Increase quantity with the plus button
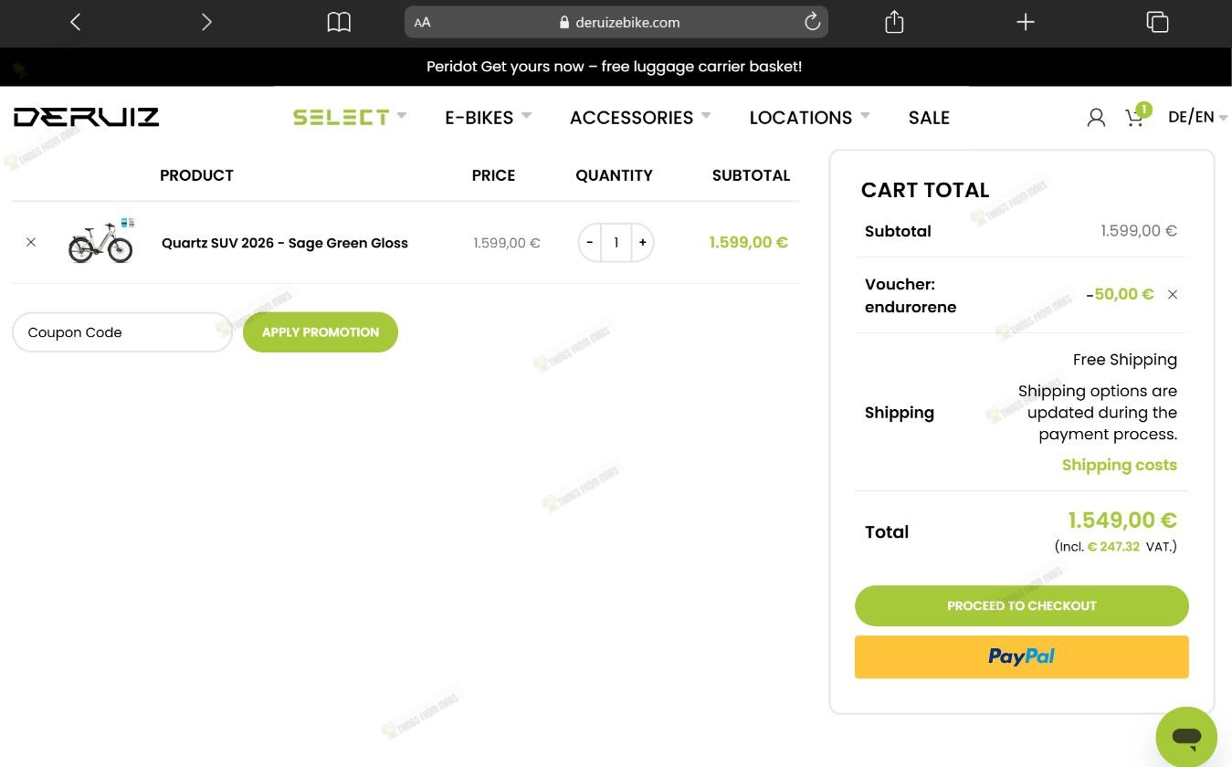The width and height of the screenshot is (1232, 767). [x=643, y=242]
